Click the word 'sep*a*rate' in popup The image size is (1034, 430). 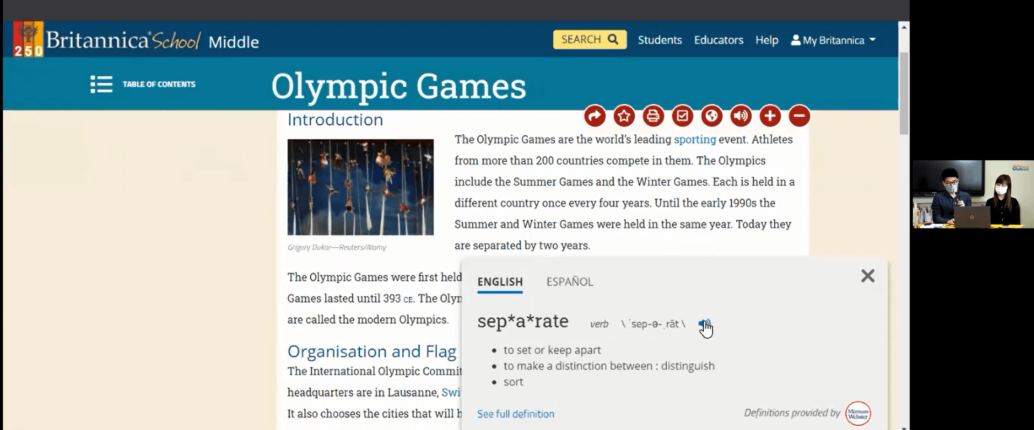(523, 321)
